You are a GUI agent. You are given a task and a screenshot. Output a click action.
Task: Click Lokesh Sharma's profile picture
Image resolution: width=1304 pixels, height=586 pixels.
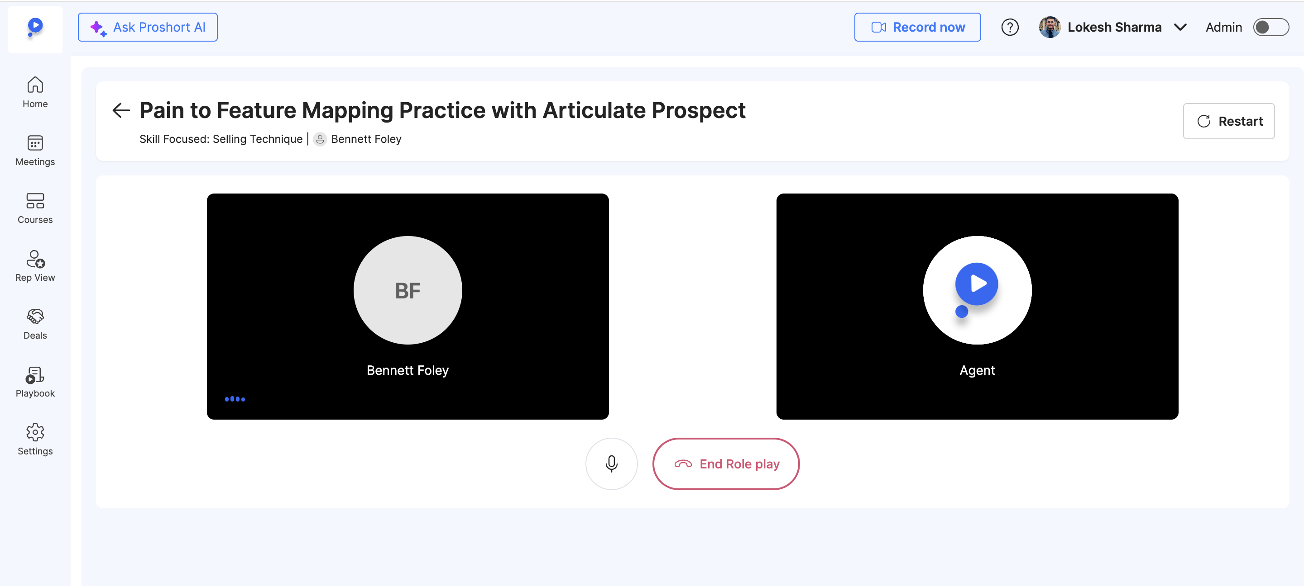1050,27
